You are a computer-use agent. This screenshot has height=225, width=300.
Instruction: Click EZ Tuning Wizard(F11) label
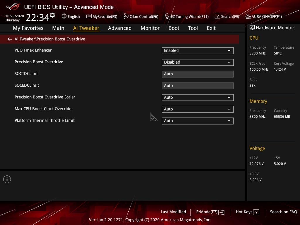pyautogui.click(x=190, y=16)
